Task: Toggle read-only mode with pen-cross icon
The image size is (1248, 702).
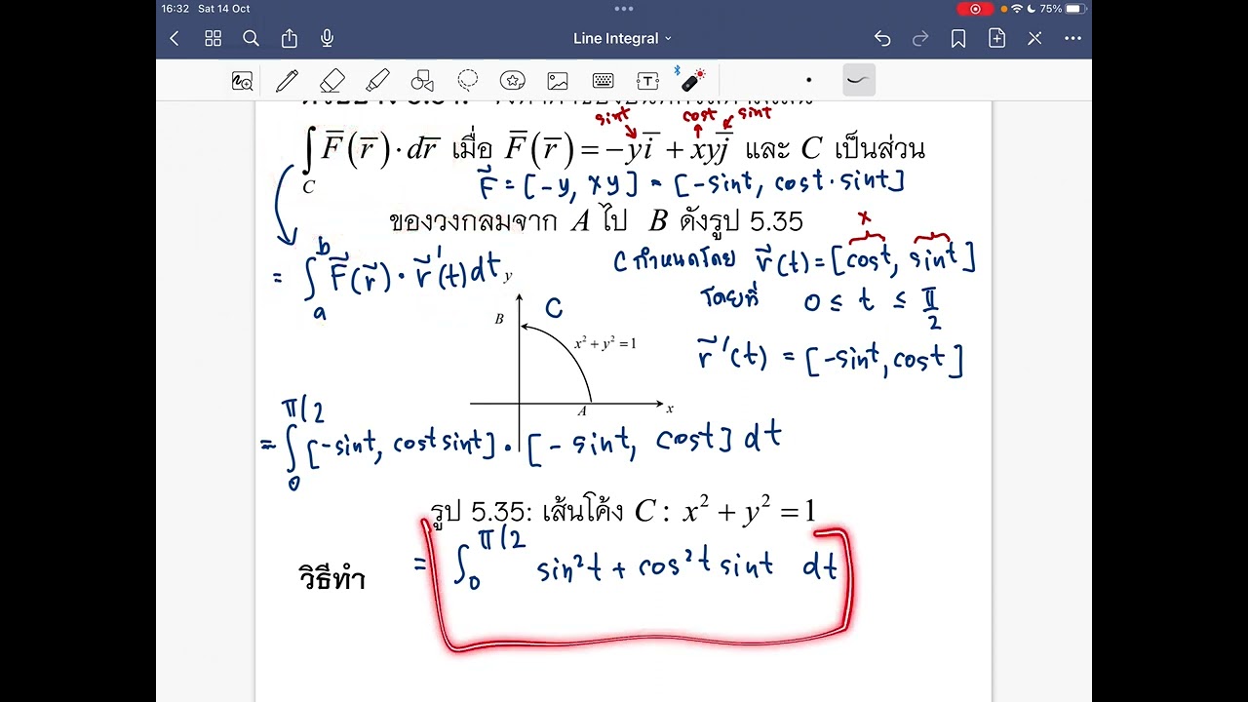Action: tap(1034, 39)
